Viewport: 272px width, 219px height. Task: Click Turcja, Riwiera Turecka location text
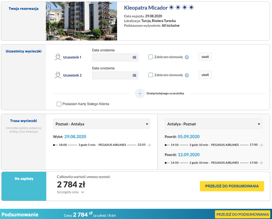(158, 21)
